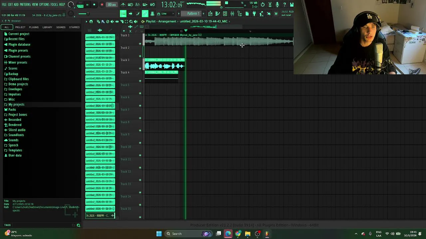
Task: Mute Track 4 using its green dot
Action: (x=140, y=81)
